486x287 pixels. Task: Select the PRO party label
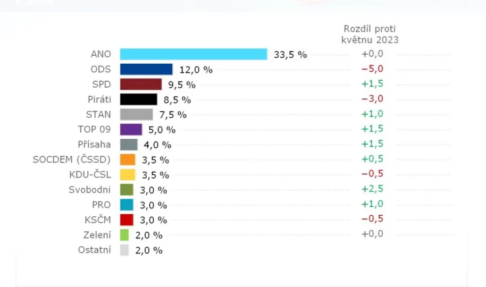(102, 205)
